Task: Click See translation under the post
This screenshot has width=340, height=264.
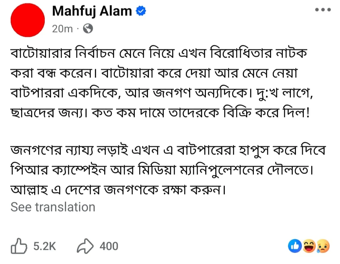Action: (x=53, y=207)
